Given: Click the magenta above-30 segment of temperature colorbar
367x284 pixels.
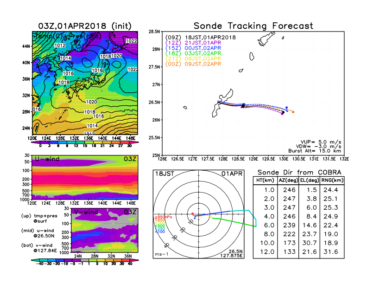Looking at the screenshot, I should (134, 142).
